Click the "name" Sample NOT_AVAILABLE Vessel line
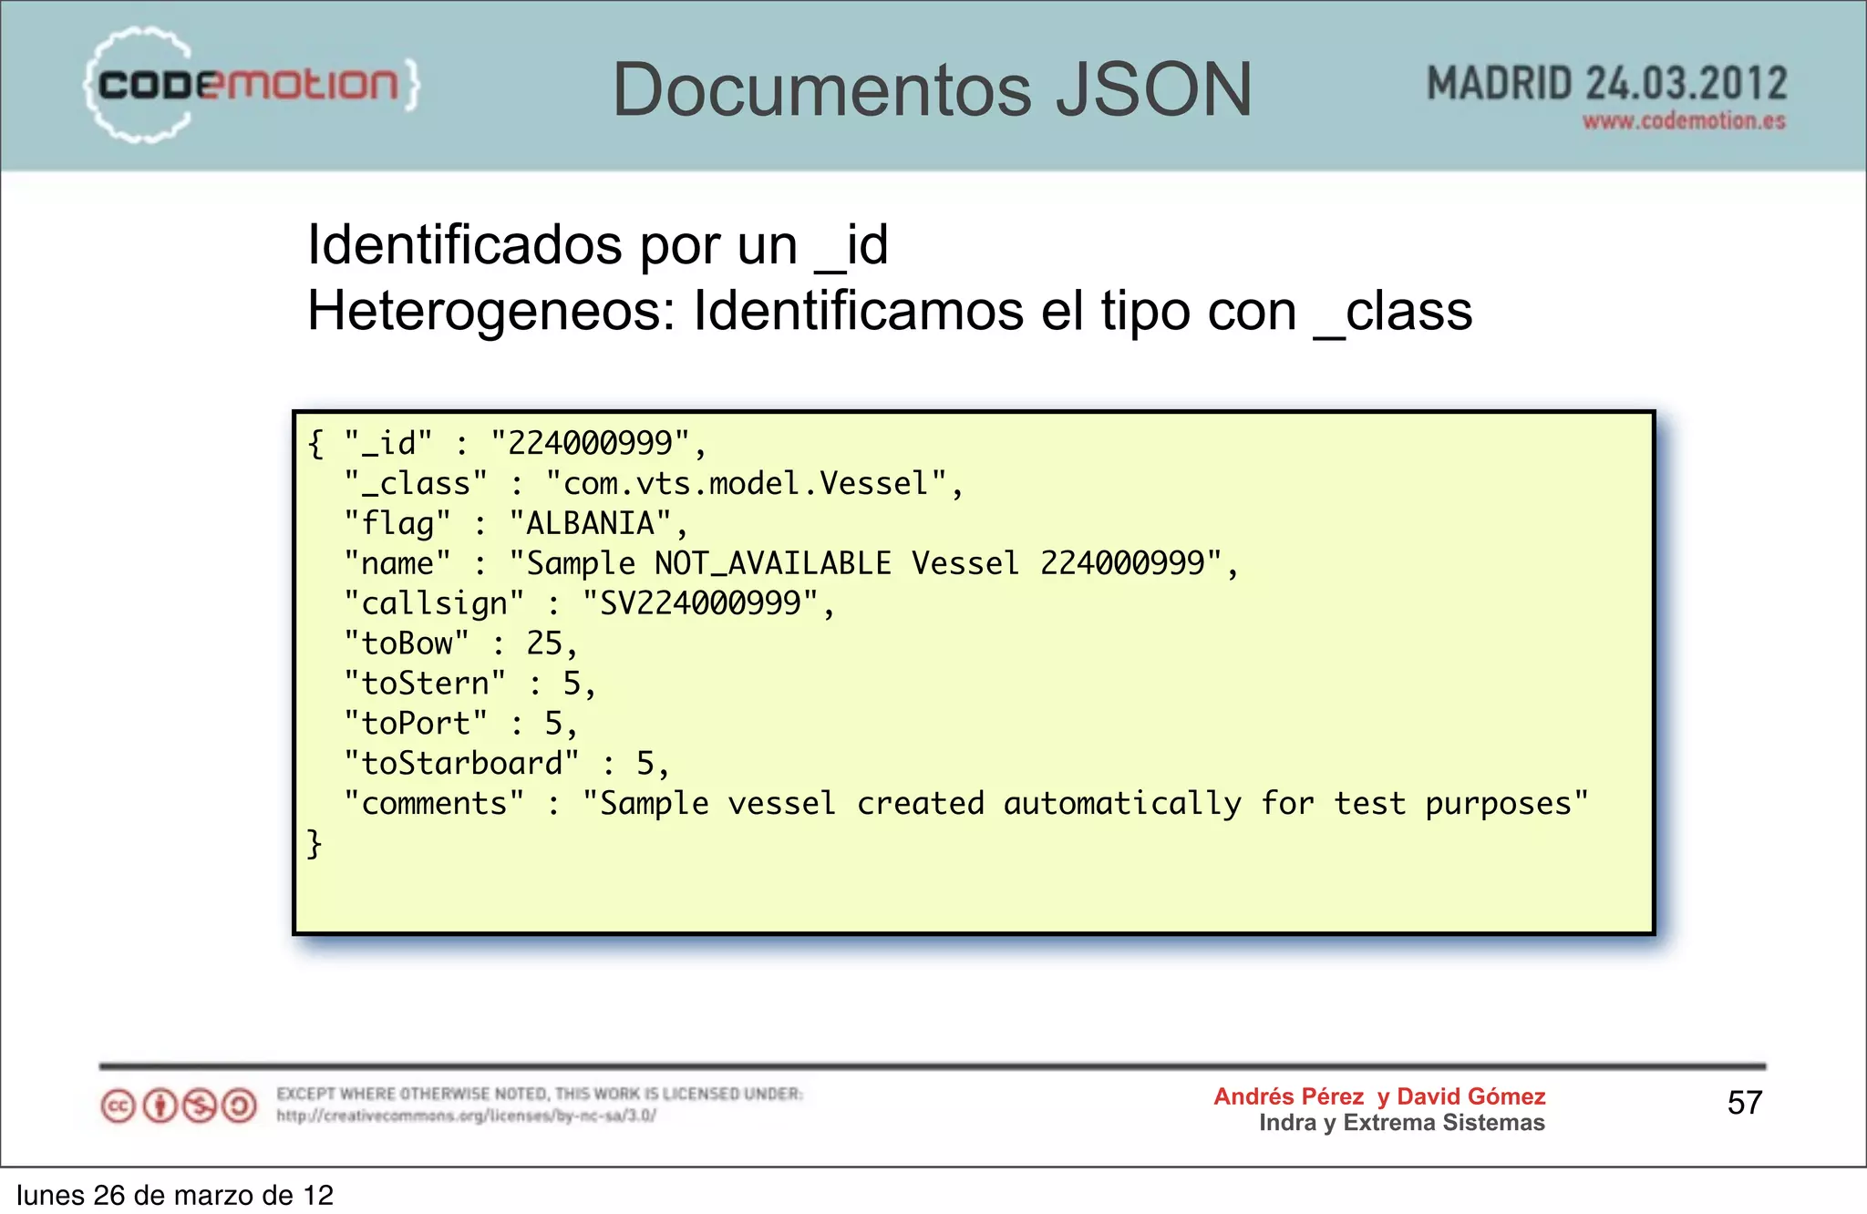The height and width of the screenshot is (1214, 1867). [x=791, y=564]
